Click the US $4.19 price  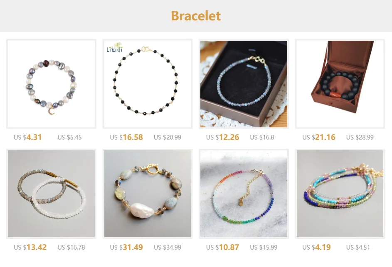[316, 247]
